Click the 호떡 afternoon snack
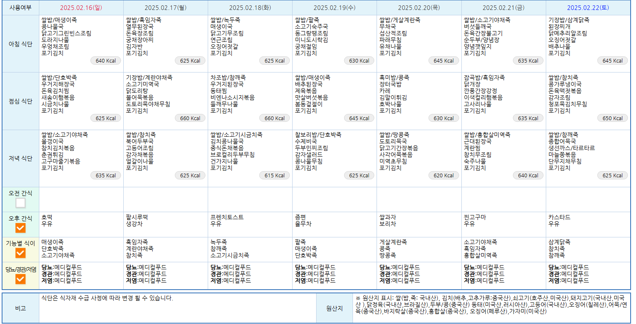The width and height of the screenshot is (636, 324). coord(47,217)
